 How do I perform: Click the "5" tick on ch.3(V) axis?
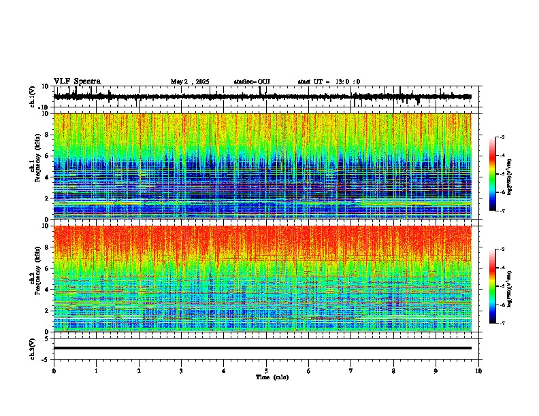(47, 338)
